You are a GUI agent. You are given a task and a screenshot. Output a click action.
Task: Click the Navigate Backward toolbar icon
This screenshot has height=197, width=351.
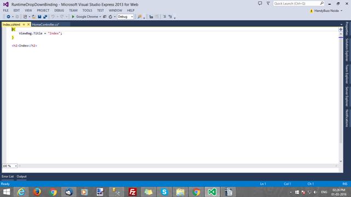point(8,17)
